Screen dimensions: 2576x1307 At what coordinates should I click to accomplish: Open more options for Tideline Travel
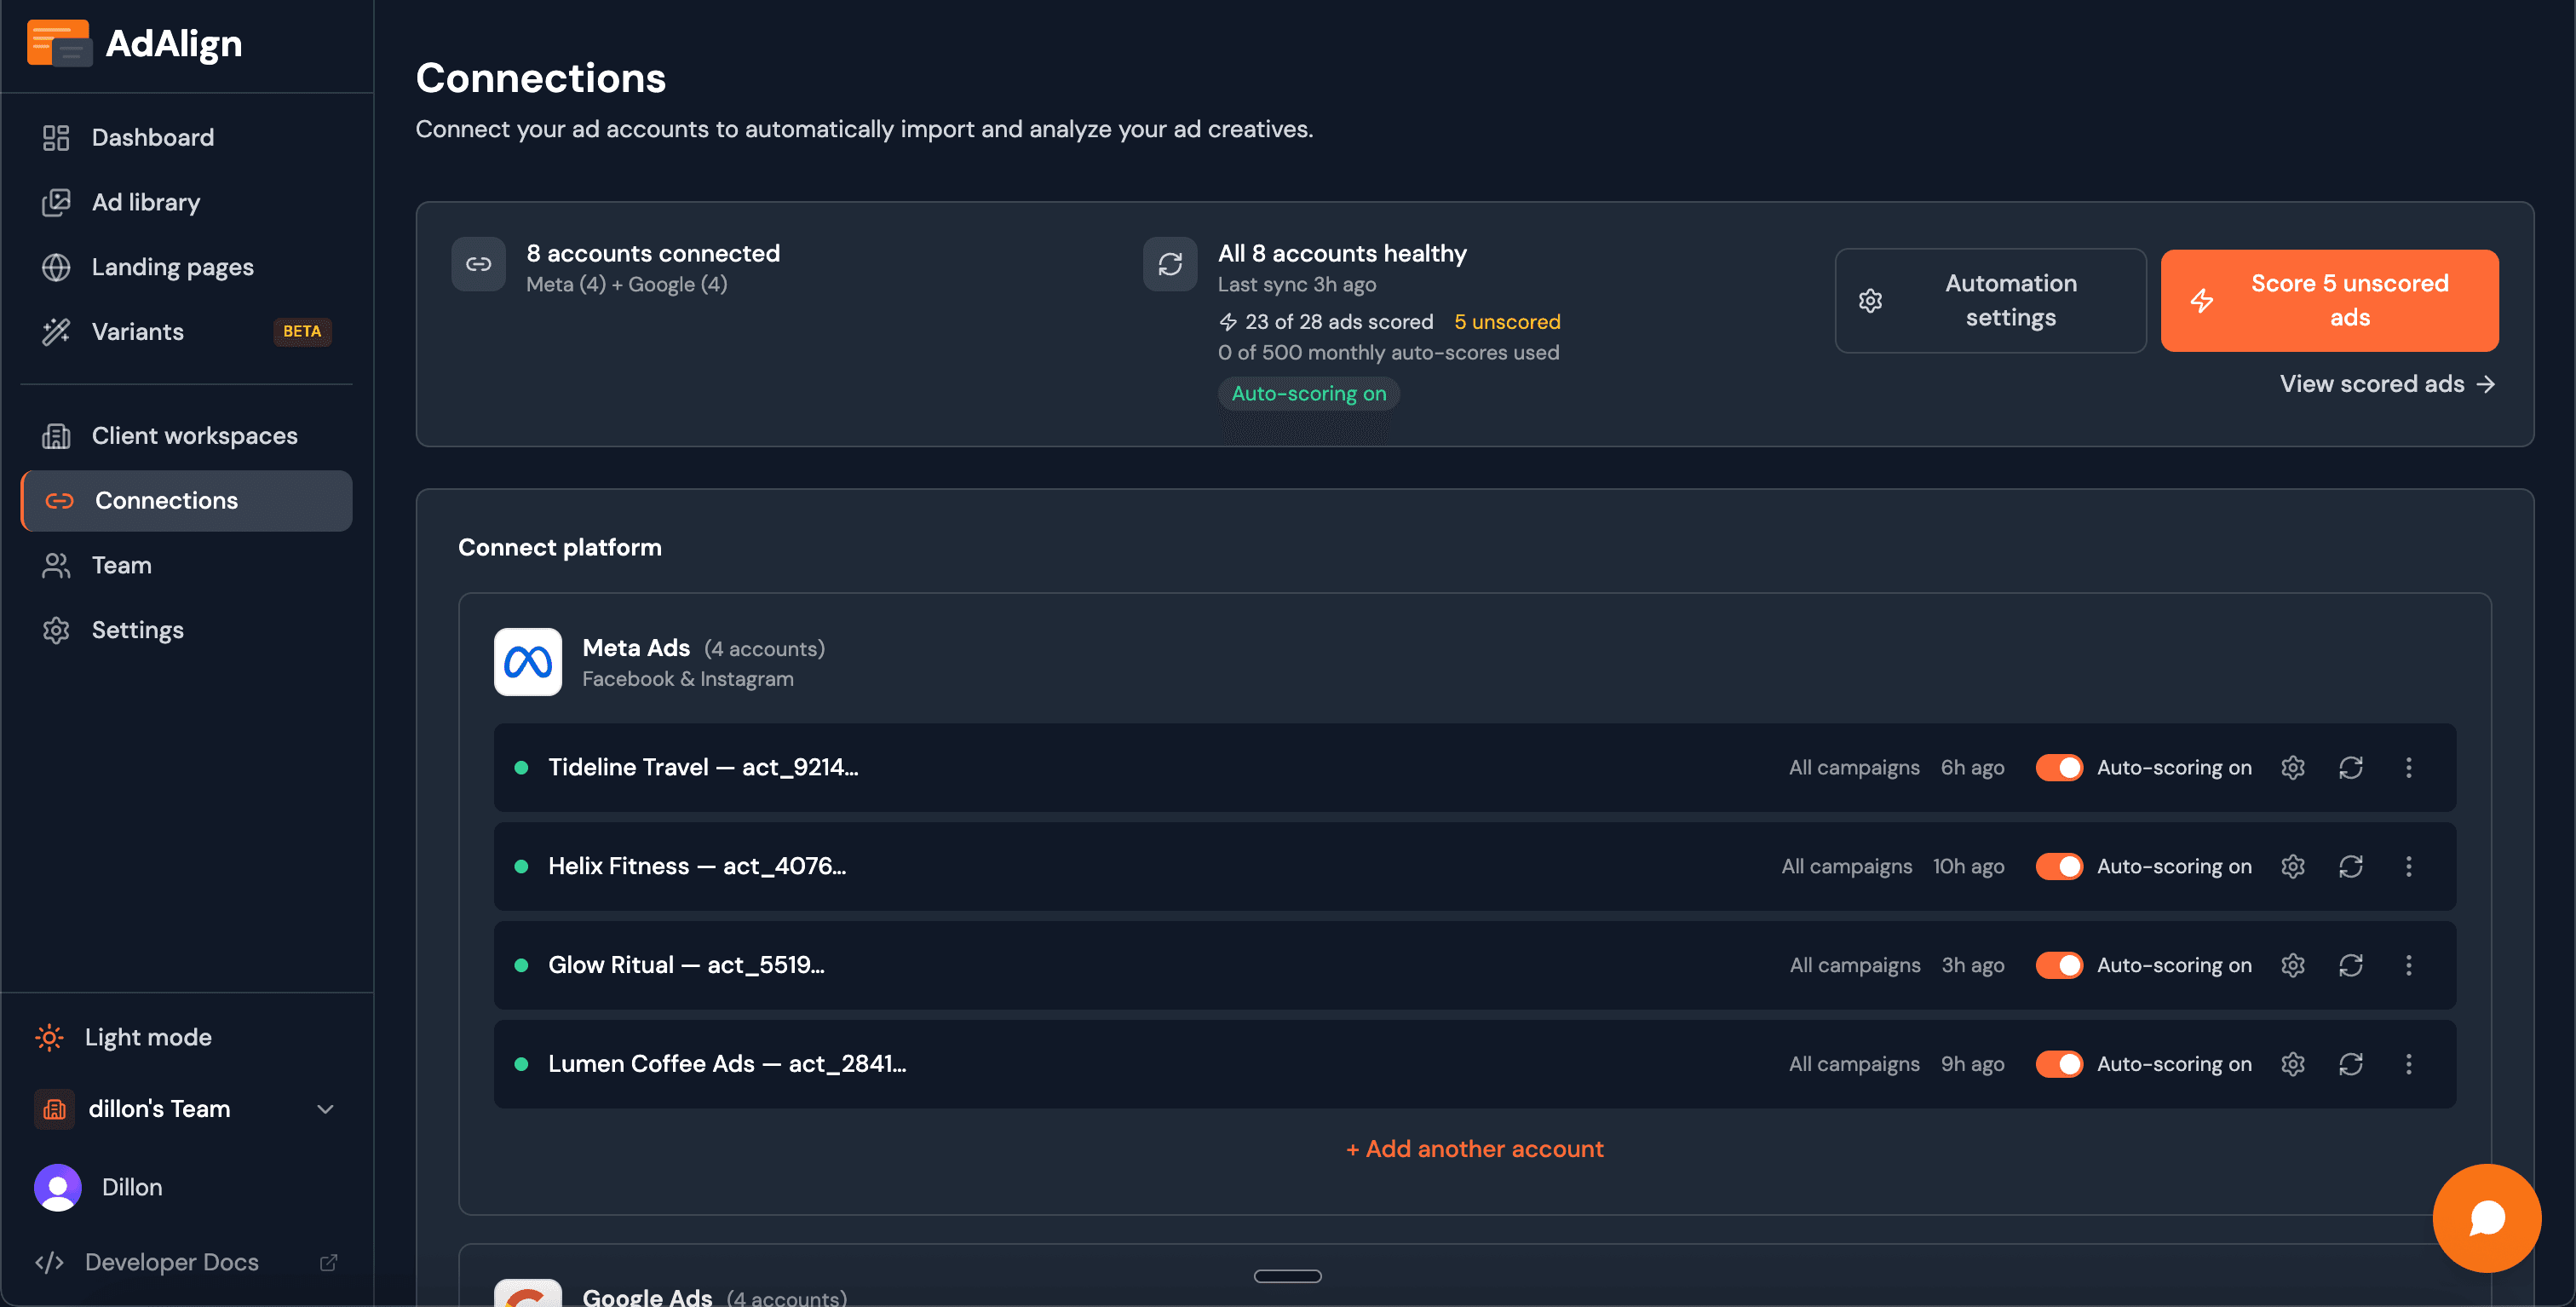[2408, 767]
